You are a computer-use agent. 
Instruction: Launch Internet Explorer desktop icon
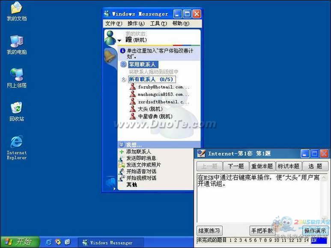tap(17, 148)
